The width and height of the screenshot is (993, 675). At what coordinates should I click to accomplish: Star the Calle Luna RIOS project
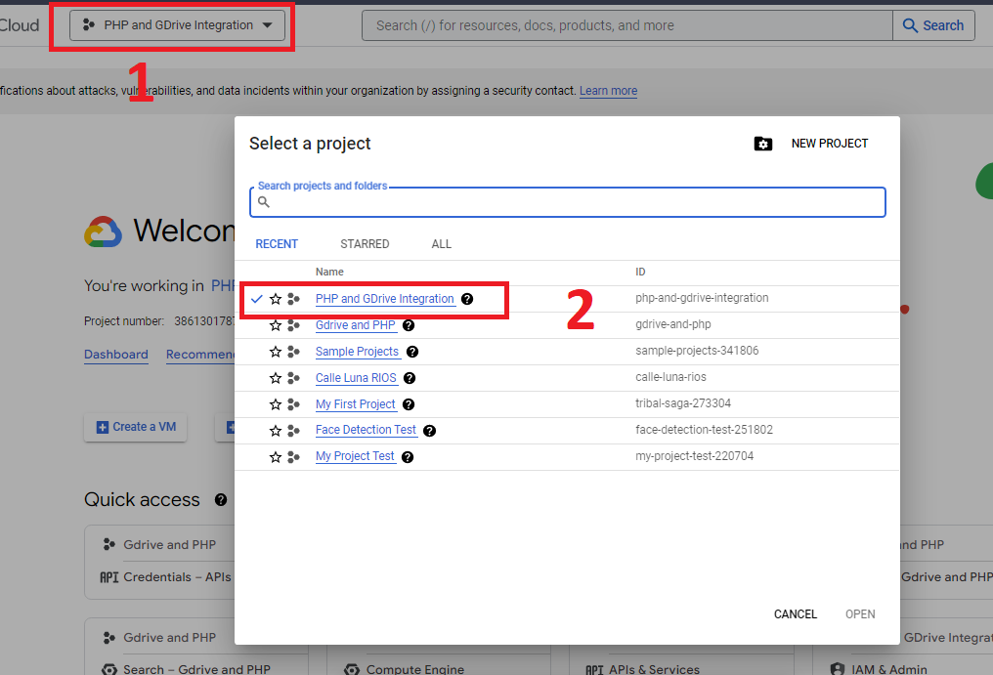coord(276,378)
